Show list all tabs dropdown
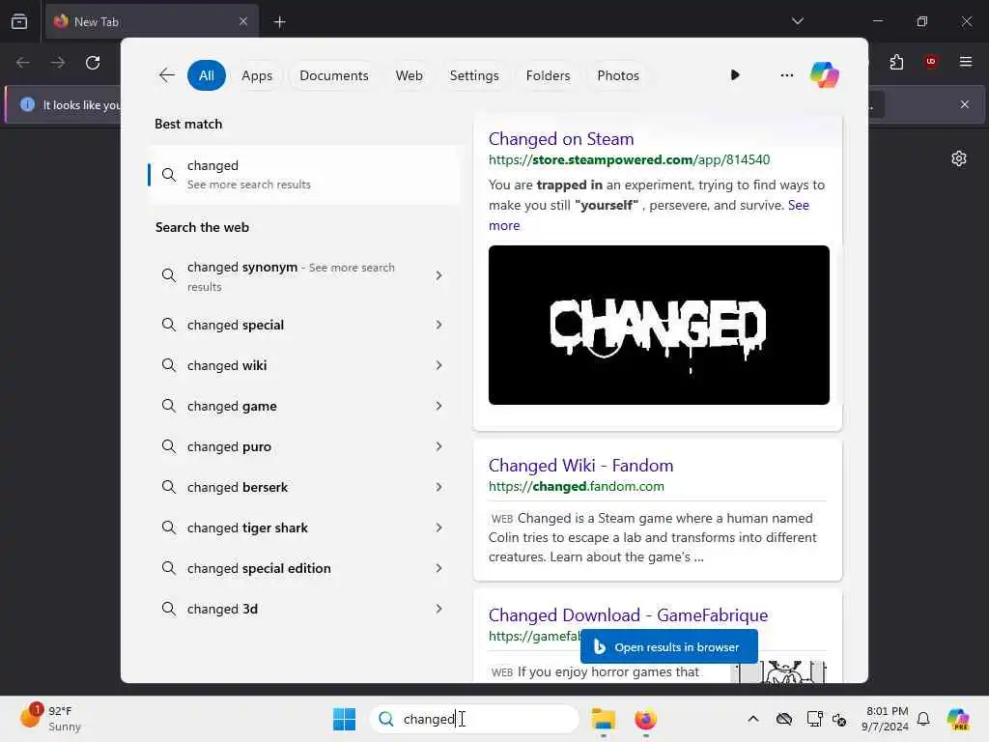 pyautogui.click(x=797, y=21)
